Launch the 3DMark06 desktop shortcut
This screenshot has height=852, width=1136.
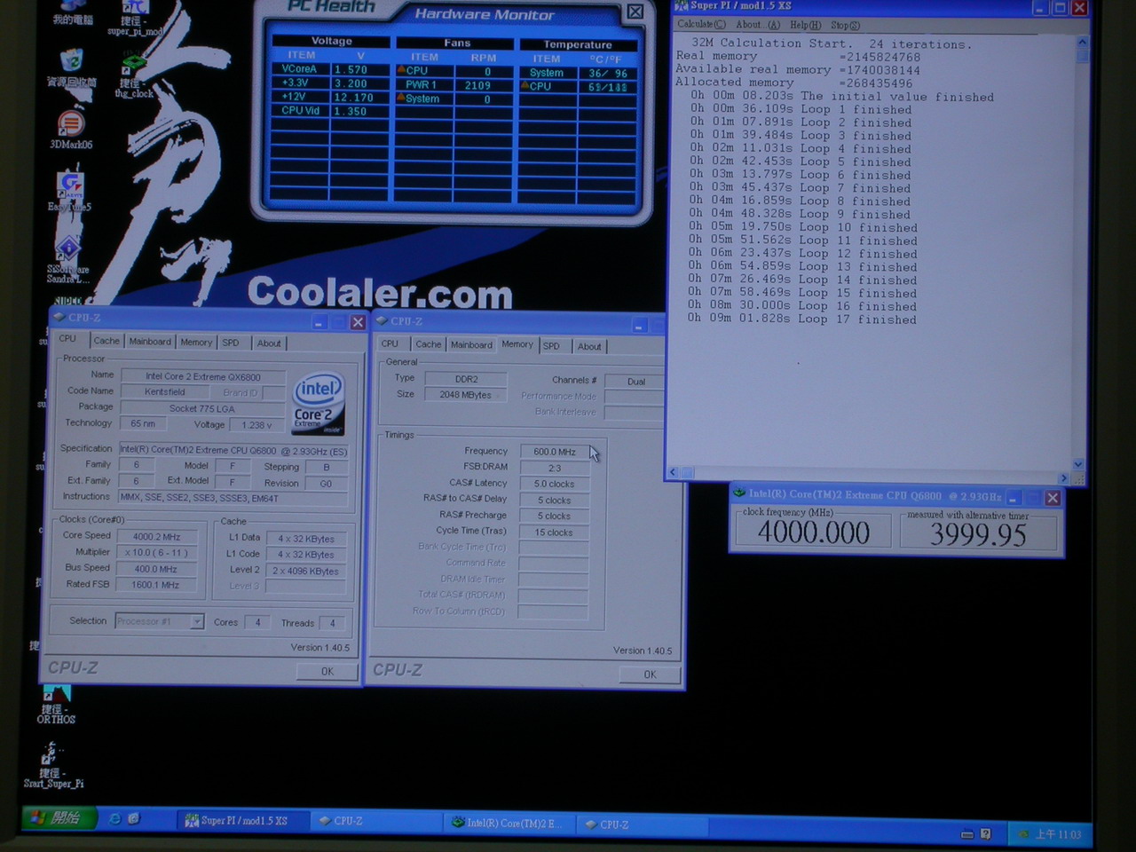click(x=71, y=130)
